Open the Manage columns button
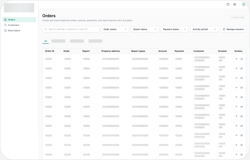 (x=233, y=29)
